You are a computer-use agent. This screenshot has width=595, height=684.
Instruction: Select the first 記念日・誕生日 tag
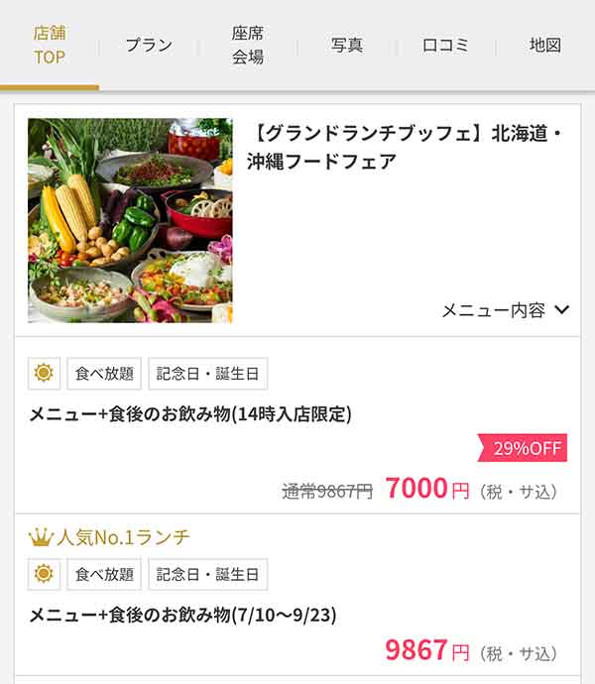click(208, 374)
